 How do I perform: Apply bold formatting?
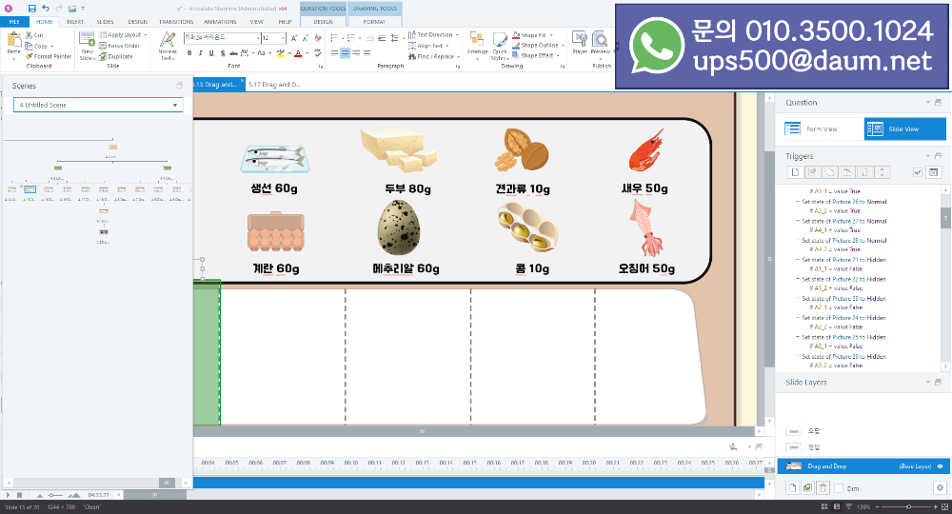pos(189,53)
